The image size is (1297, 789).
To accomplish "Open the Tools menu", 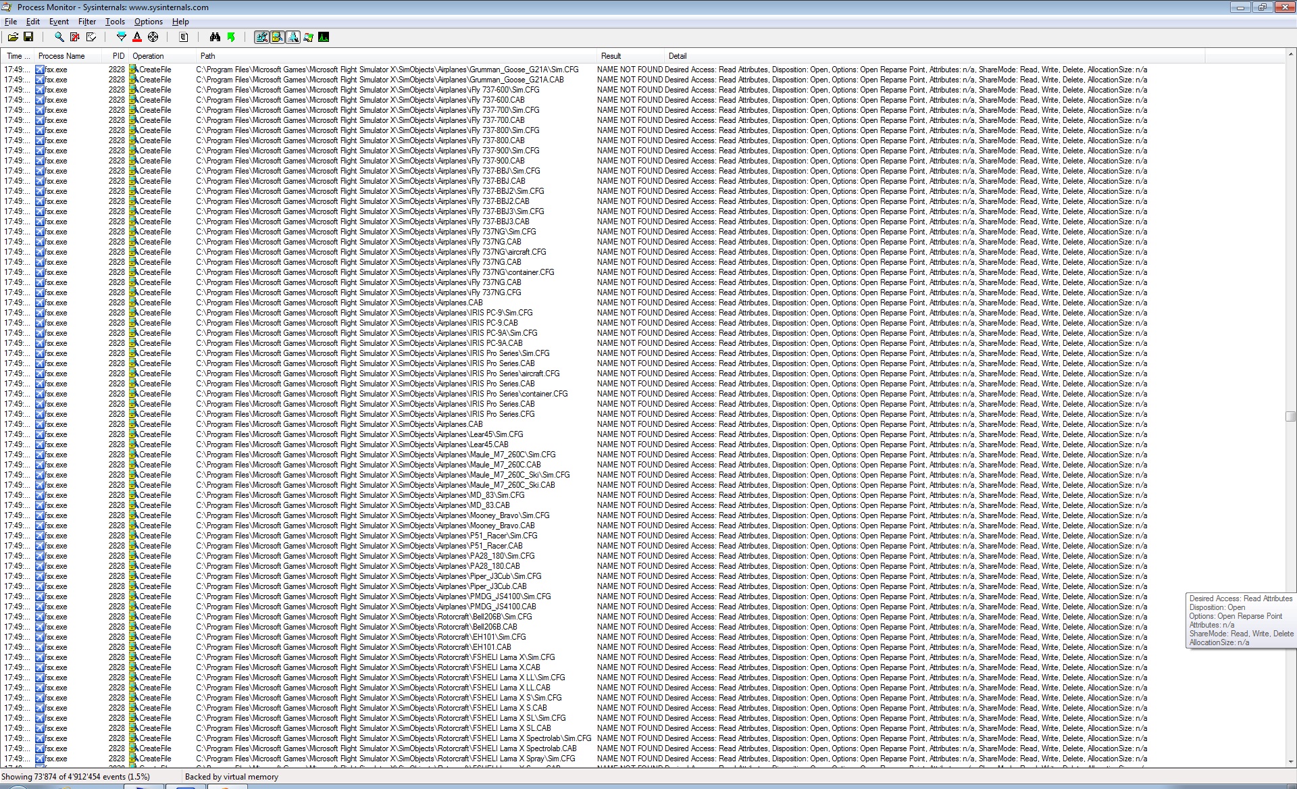I will pos(115,22).
